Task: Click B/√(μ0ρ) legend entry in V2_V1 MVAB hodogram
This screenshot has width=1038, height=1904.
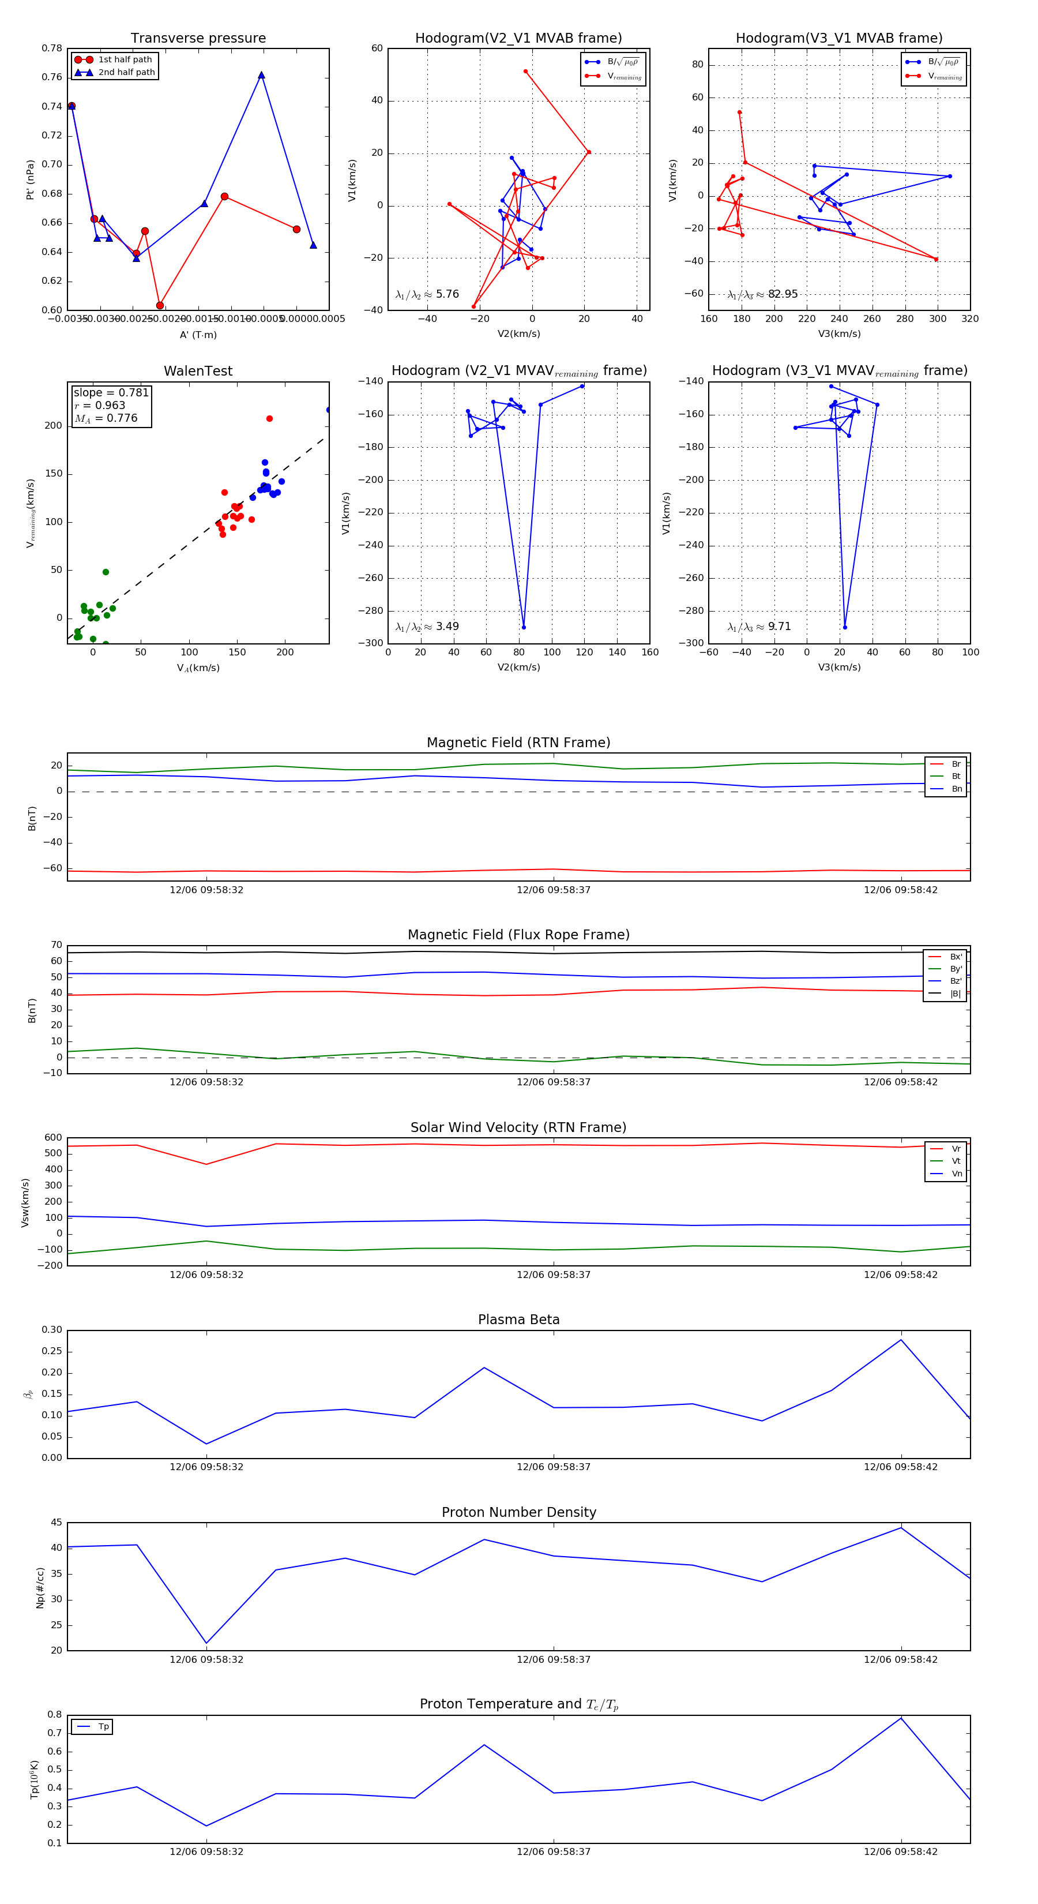Action: (x=612, y=62)
